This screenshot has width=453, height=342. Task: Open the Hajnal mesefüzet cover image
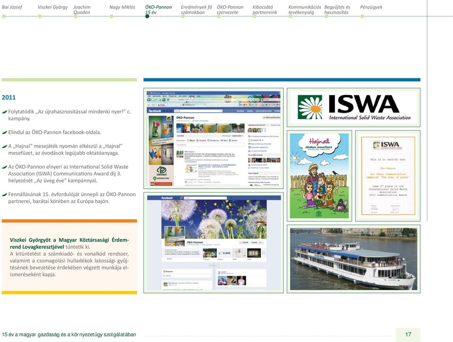(x=319, y=176)
